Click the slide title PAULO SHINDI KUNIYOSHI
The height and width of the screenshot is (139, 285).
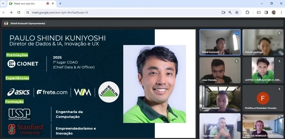pyautogui.click(x=57, y=38)
